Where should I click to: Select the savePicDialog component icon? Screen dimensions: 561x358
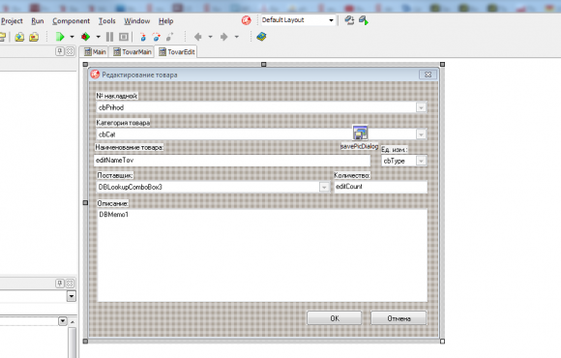[360, 134]
